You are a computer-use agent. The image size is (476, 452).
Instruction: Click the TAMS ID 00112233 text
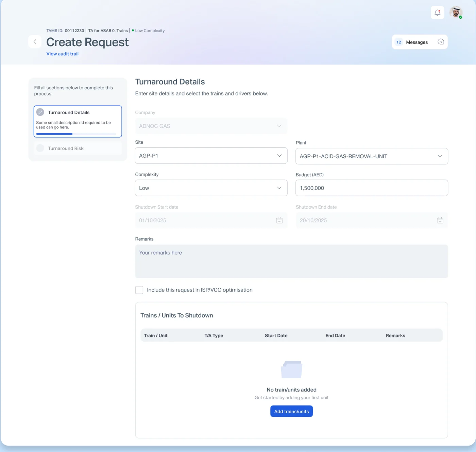[x=65, y=31]
